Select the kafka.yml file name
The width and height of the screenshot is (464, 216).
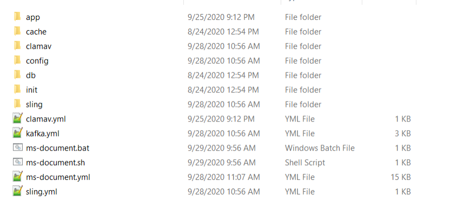coord(43,133)
